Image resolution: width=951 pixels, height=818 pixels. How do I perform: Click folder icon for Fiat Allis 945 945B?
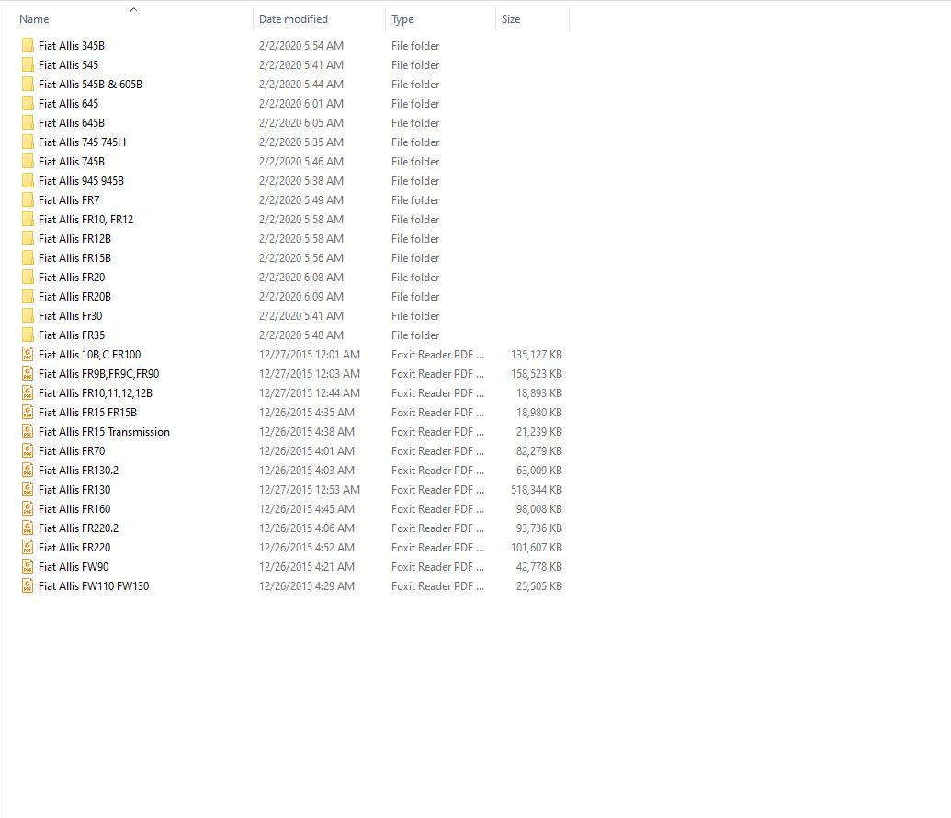coord(28,181)
